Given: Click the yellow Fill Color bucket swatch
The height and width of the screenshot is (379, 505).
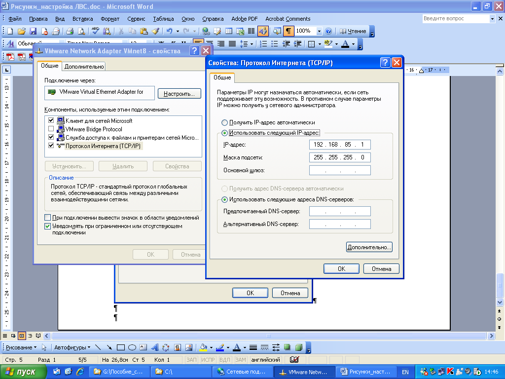Looking at the screenshot, I should pyautogui.click(x=203, y=347).
